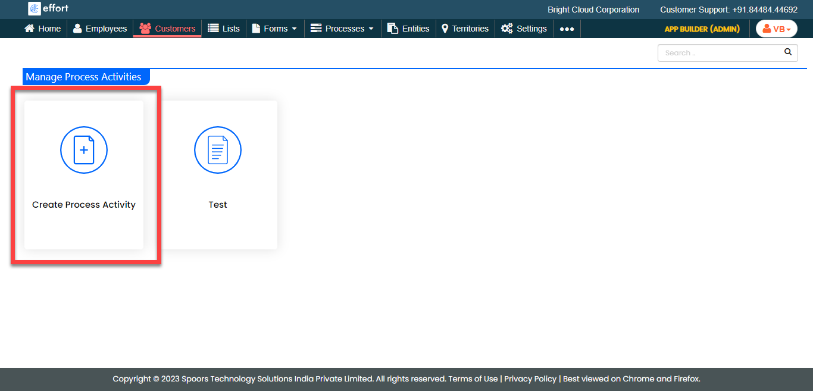Click the magnifier search icon
The width and height of the screenshot is (813, 391).
(788, 52)
